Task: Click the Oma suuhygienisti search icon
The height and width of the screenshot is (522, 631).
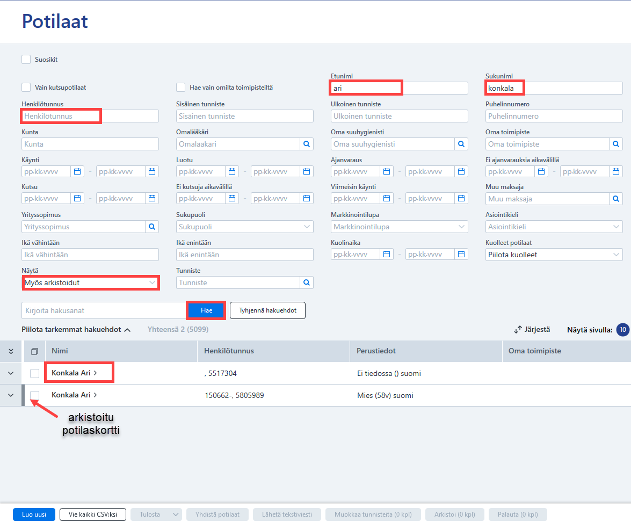Action: (461, 144)
